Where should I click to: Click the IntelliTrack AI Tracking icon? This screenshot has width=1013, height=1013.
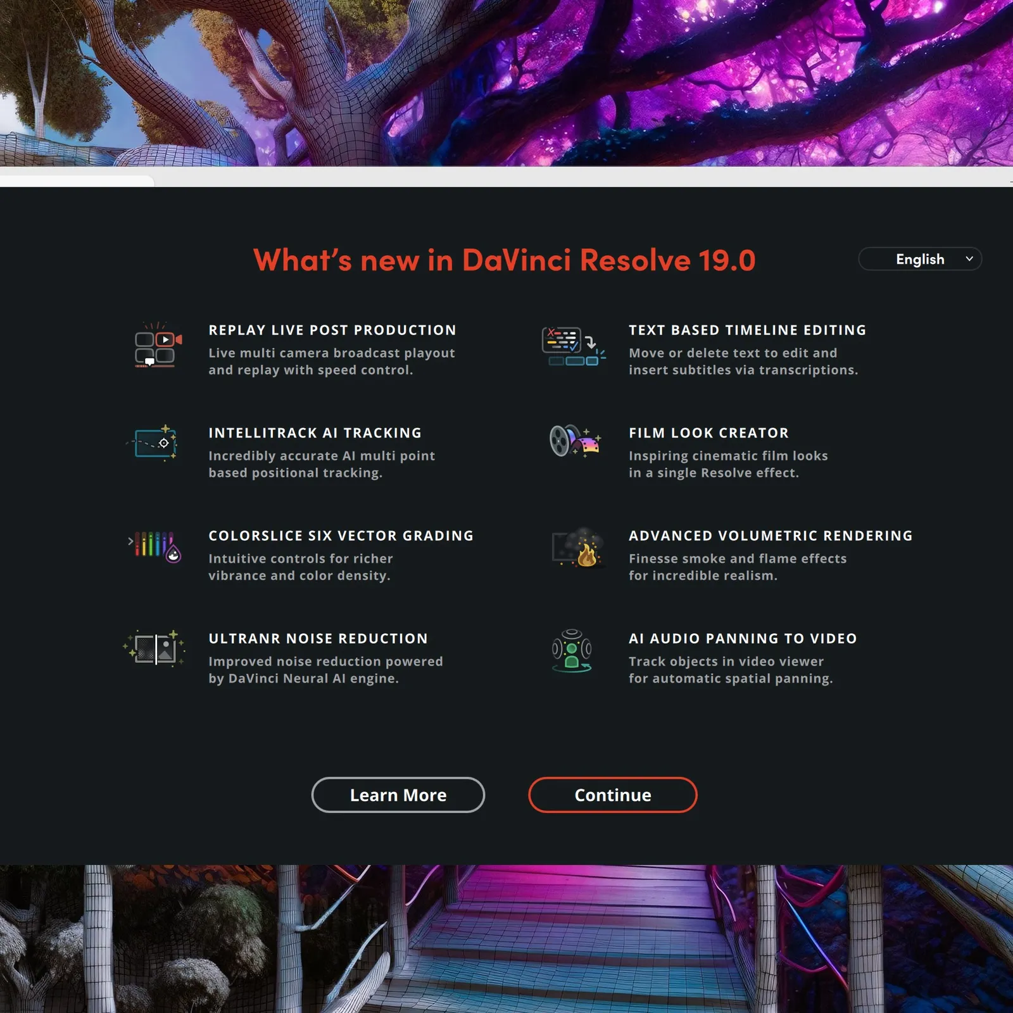coord(154,443)
